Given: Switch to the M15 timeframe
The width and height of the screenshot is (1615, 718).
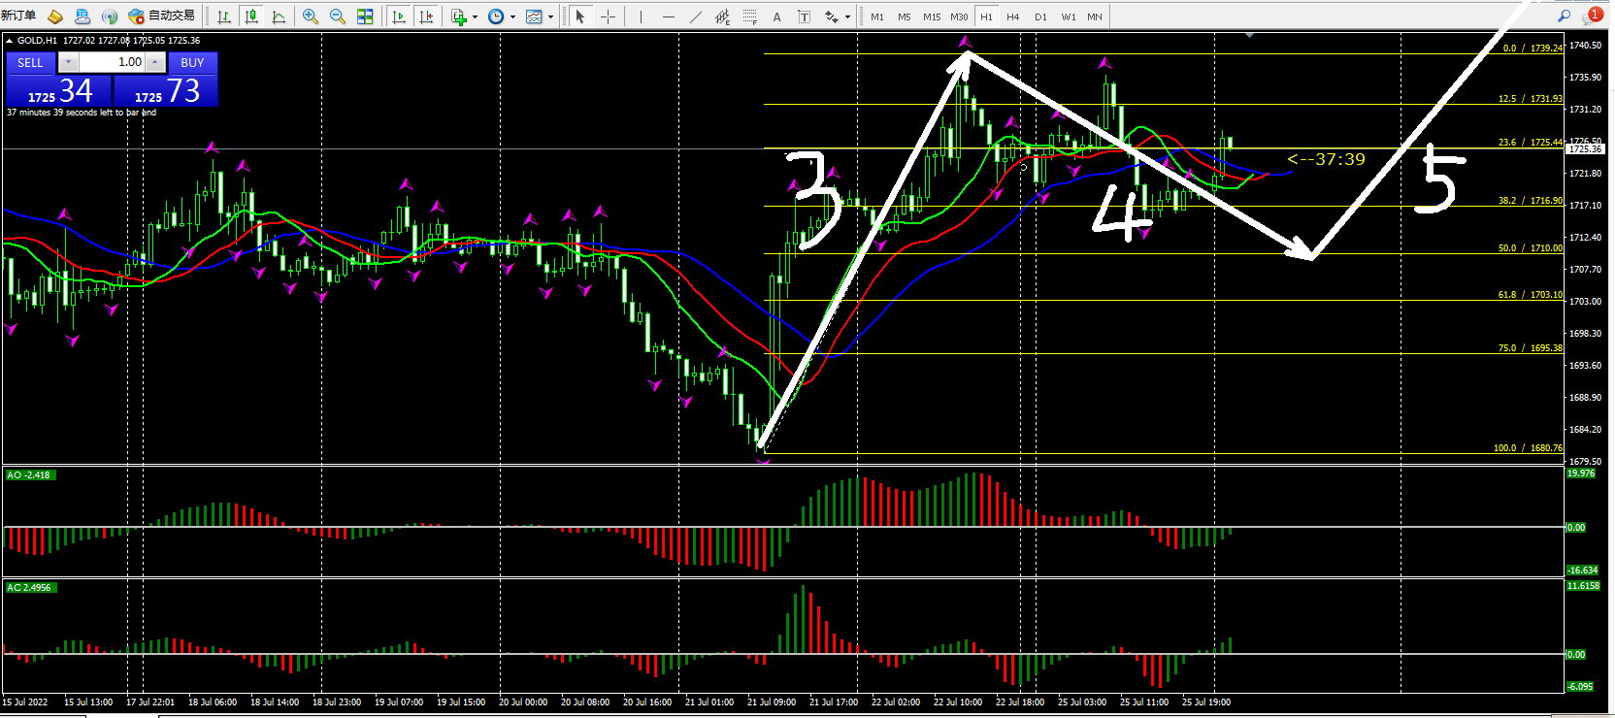Looking at the screenshot, I should [931, 16].
